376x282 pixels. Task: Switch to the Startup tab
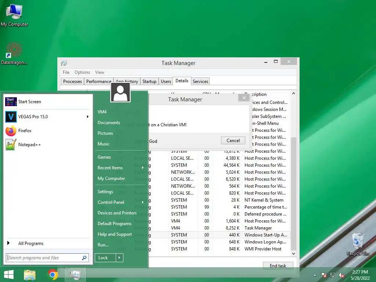point(149,81)
